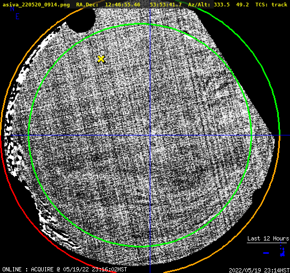Click the 2022/05/19 23:14HST timestamp
This screenshot has width=290, height=273.
[259, 270]
